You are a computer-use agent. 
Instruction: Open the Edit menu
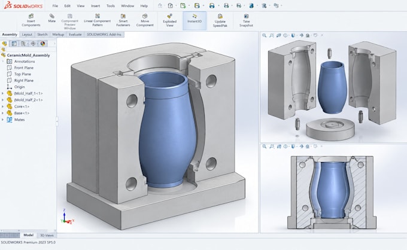tap(67, 6)
